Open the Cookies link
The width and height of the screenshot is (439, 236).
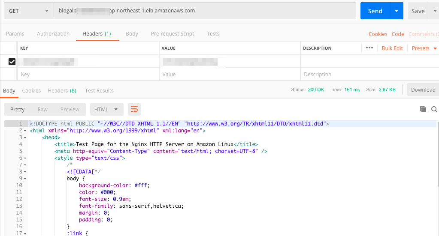(x=378, y=34)
